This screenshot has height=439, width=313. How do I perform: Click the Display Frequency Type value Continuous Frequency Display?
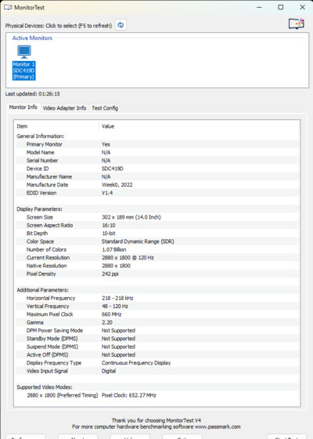coord(136,363)
